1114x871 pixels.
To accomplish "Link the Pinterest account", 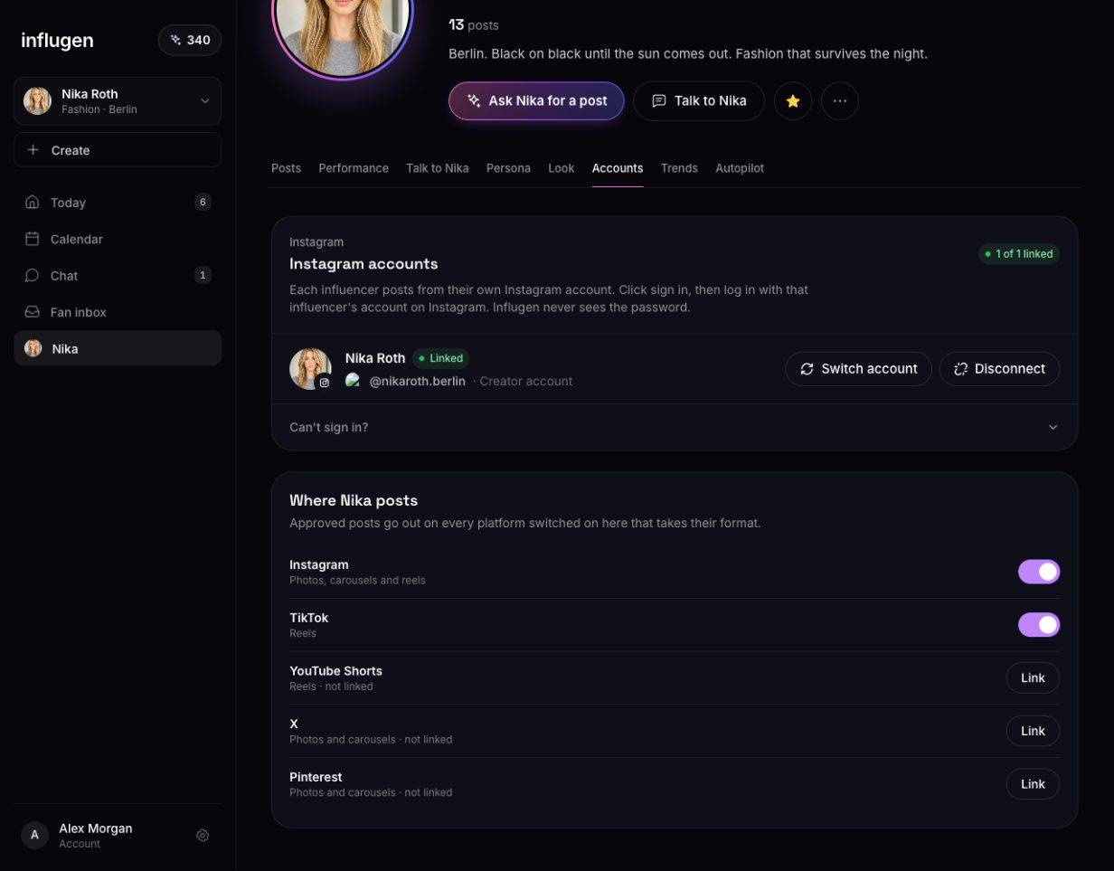I will click(1033, 784).
